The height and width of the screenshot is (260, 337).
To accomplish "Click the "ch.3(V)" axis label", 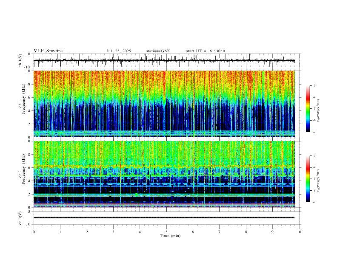I will [20, 218].
